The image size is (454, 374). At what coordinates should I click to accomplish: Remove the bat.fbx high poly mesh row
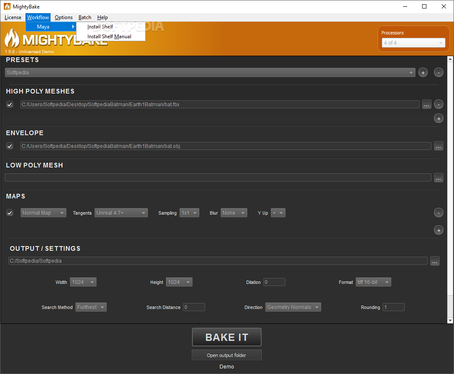point(438,104)
